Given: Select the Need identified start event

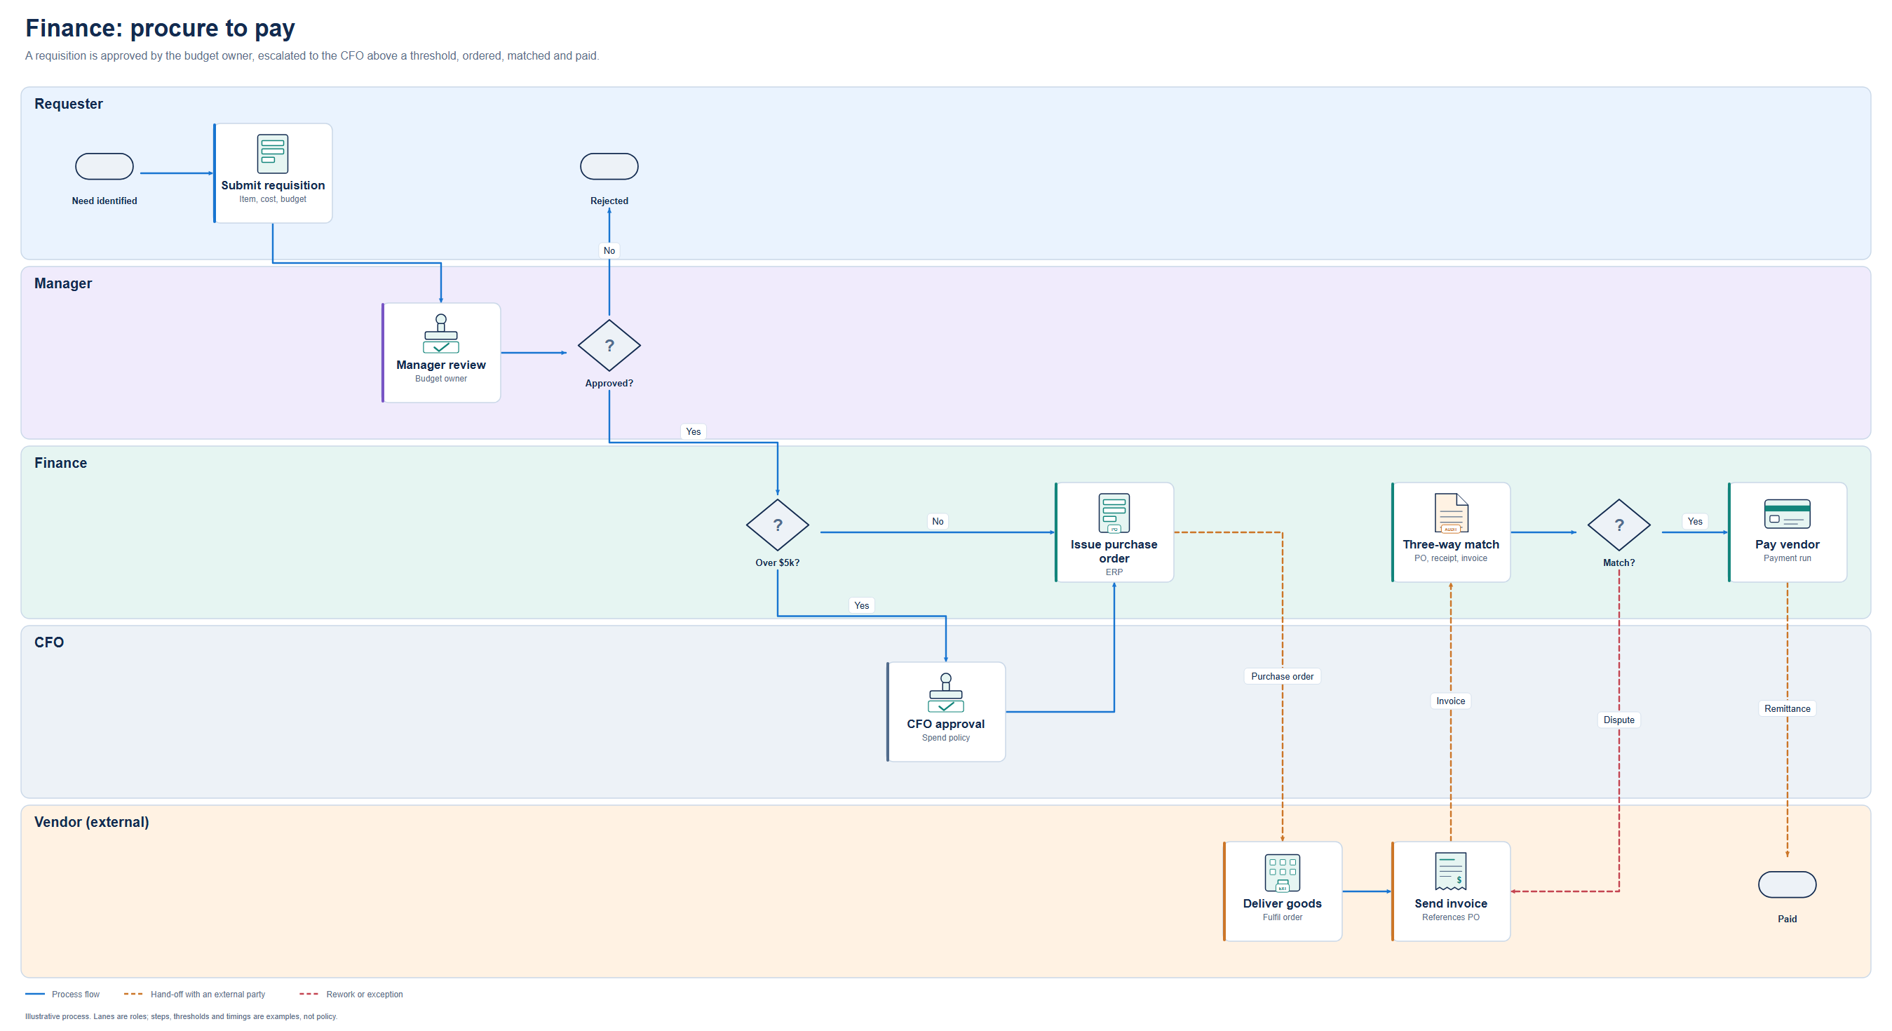Looking at the screenshot, I should 104,166.
